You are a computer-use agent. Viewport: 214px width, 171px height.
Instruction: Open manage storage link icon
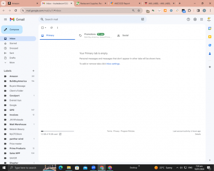pos(60,134)
